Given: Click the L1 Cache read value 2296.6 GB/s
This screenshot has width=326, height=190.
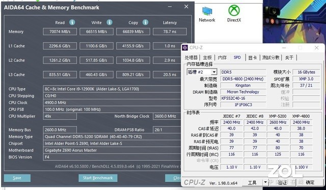Looking at the screenshot, I should 60,46.
